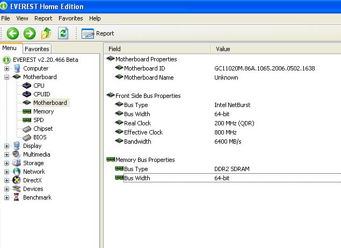Screen dimensions: 341x248
Task: Open the Report wizard toolbar button
Action: click(x=98, y=33)
